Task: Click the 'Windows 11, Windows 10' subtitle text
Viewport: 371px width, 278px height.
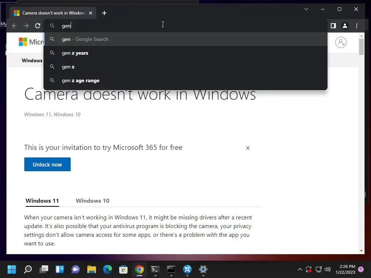Action: click(x=52, y=114)
